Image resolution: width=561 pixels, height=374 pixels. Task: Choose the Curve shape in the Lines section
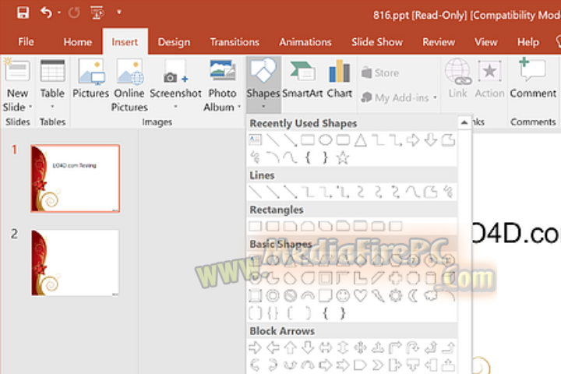tap(413, 192)
